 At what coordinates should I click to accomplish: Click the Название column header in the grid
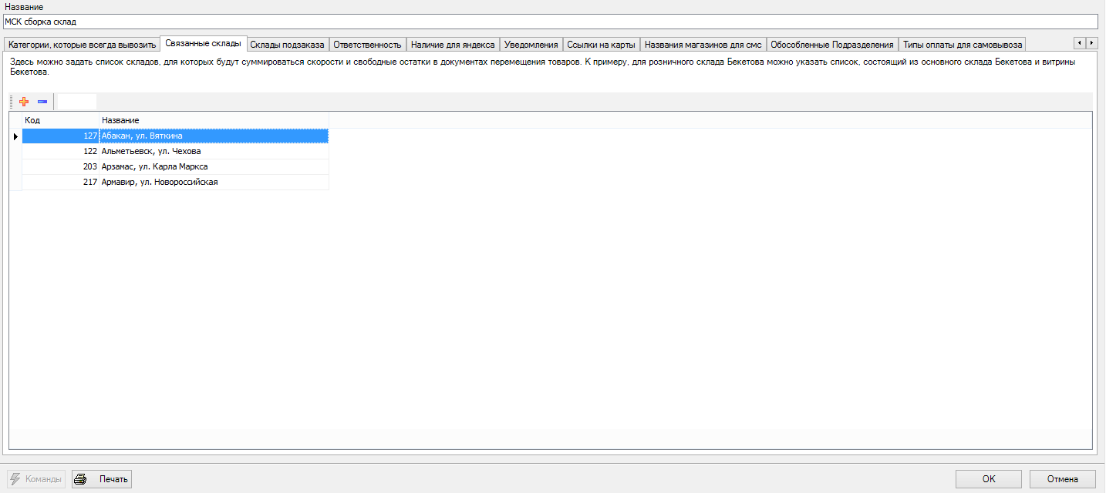click(x=213, y=120)
